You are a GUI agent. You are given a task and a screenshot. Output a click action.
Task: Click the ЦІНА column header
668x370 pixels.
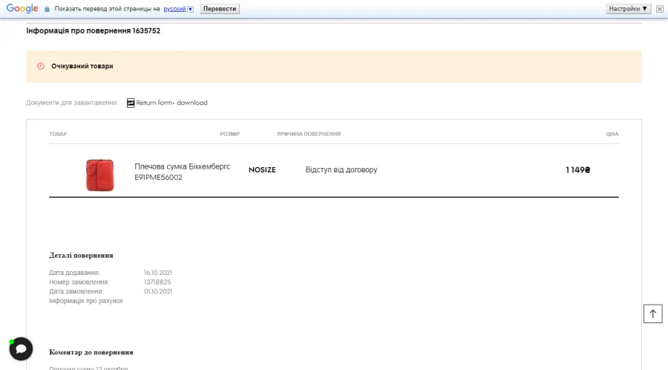click(612, 134)
